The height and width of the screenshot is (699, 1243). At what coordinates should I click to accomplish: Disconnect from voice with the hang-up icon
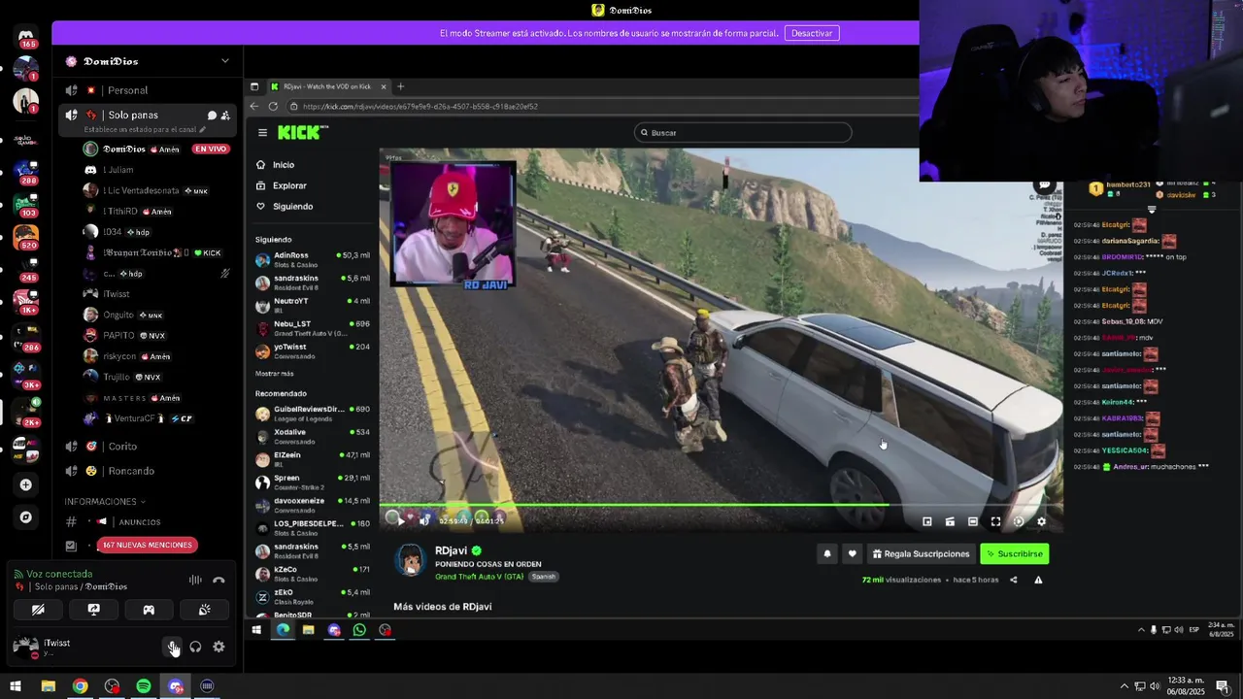(x=218, y=580)
